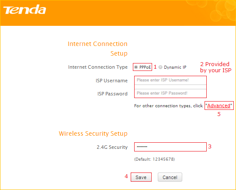Click the Internet Connection Type label
This screenshot has width=236, height=190.
(x=98, y=67)
